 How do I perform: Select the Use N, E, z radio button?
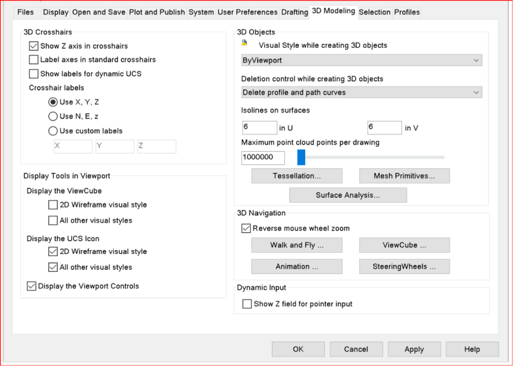(x=53, y=116)
